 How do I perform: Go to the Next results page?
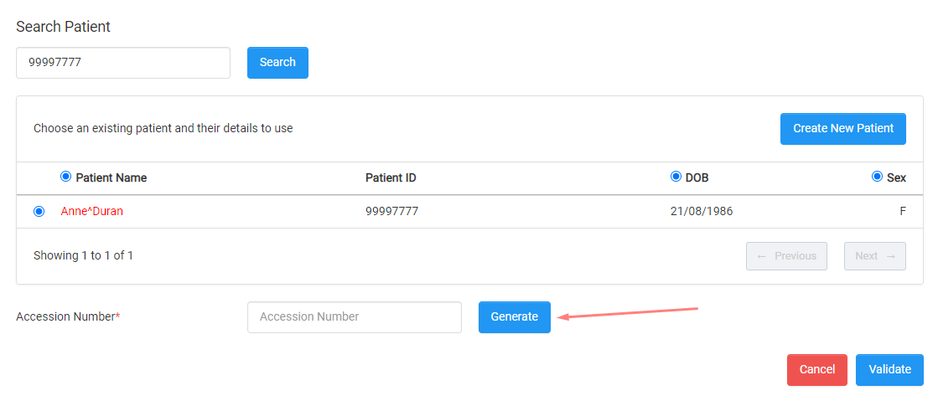click(x=875, y=256)
